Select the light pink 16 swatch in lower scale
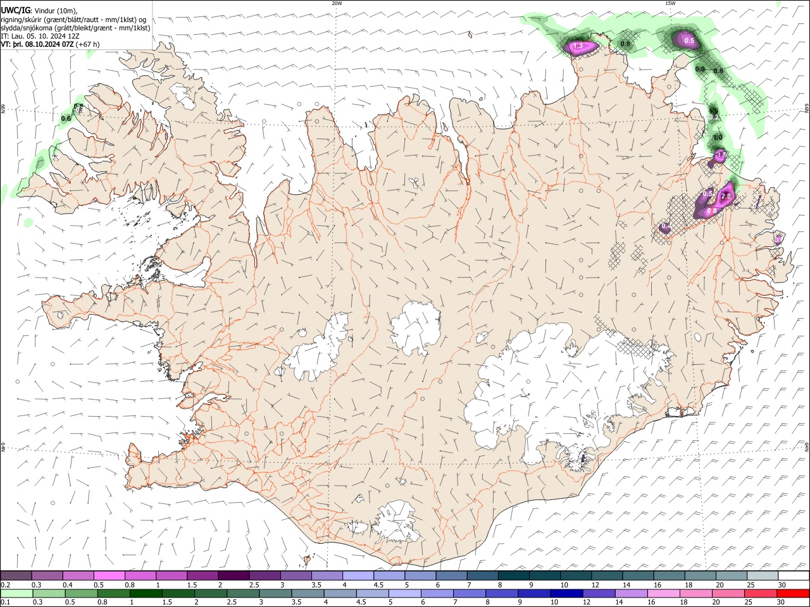Viewport: 810px width, 607px height. [x=664, y=593]
